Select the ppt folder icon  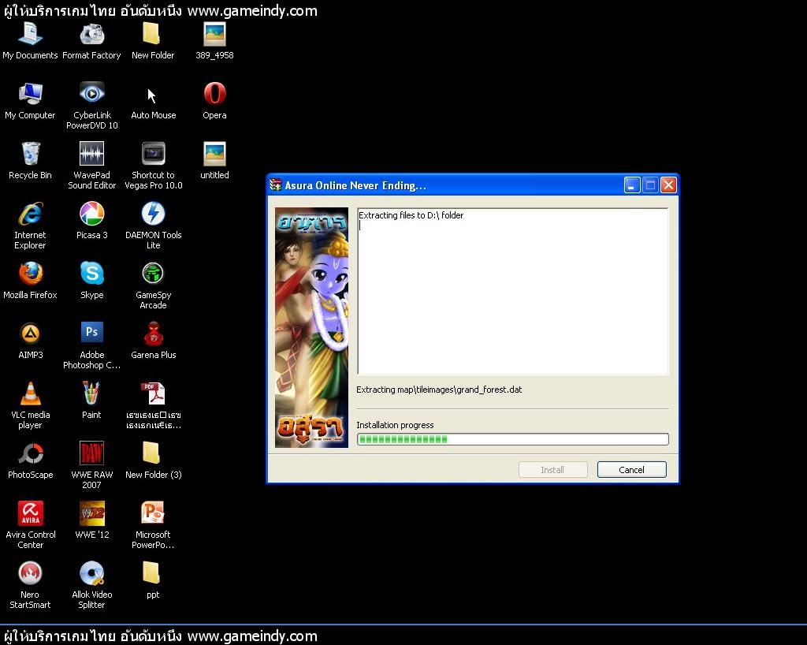click(153, 573)
